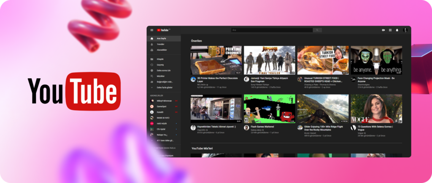Open Haynettin'den Tekelci Ahmet ziyareti title

[x=216, y=127]
